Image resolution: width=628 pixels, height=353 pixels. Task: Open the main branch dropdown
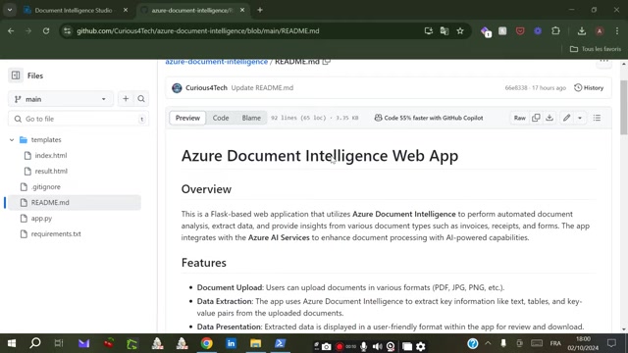click(61, 99)
